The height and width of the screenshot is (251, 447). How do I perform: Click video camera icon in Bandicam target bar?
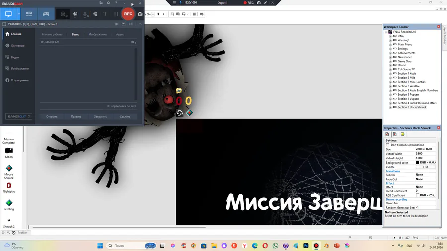point(116,24)
